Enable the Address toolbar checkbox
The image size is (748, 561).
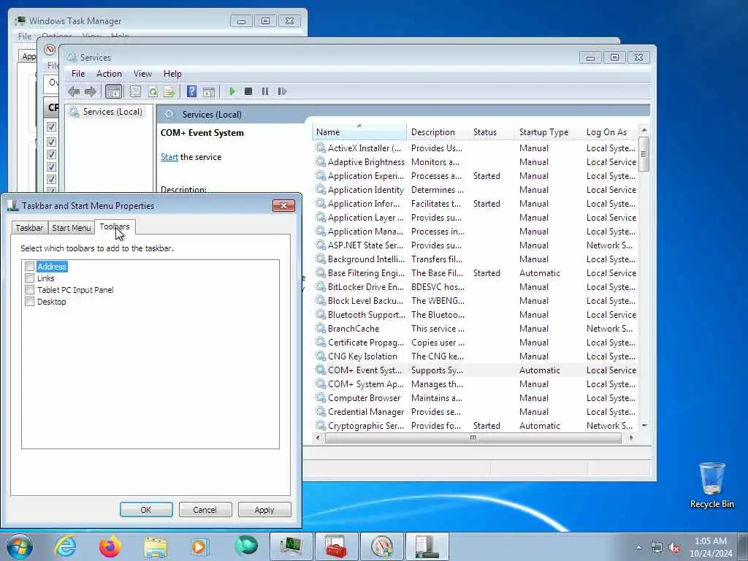(29, 266)
